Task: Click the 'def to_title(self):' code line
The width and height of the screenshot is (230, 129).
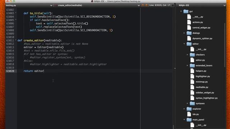Action: [x=38, y=13]
